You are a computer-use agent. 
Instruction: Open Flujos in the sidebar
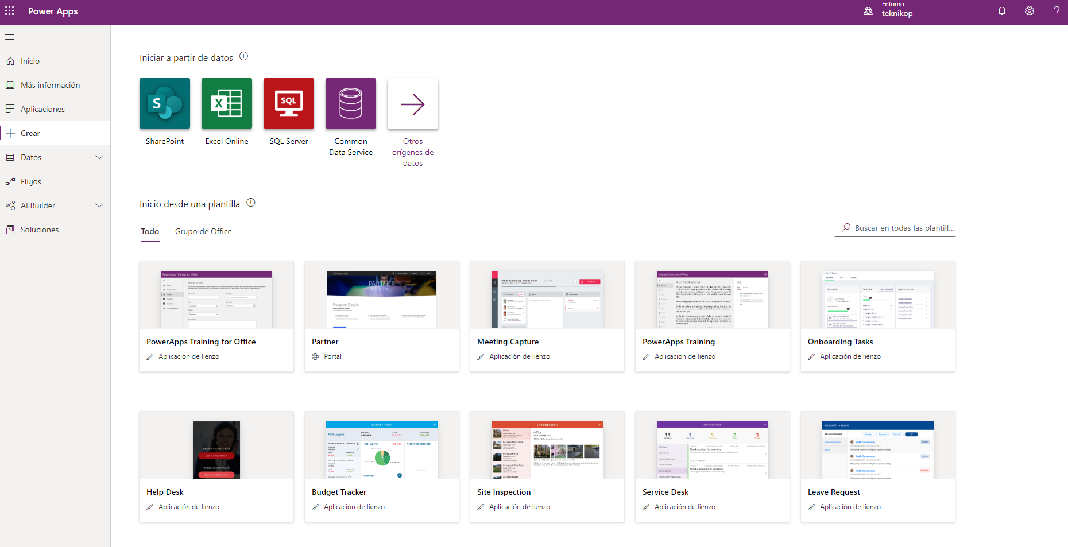(x=55, y=181)
